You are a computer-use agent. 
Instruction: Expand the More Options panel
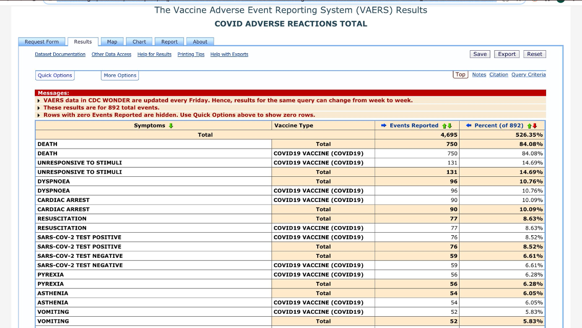point(120,75)
